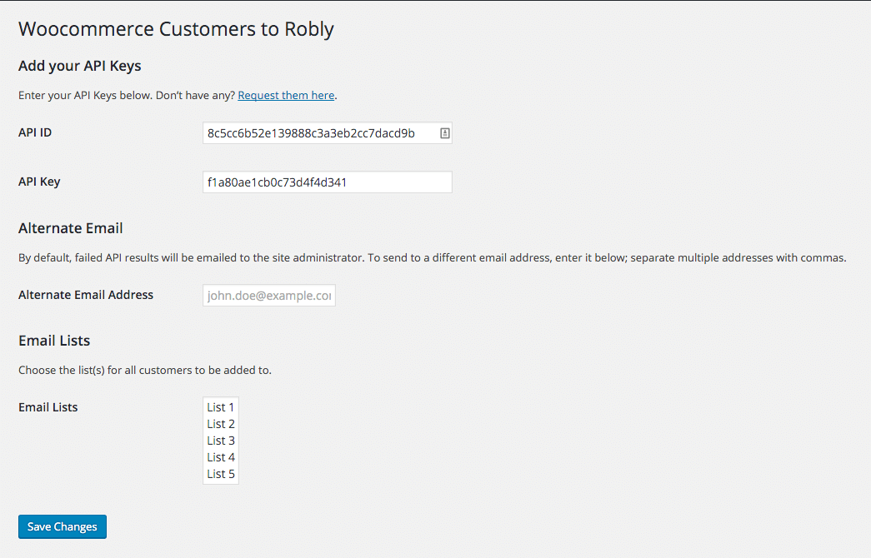Click the 'Email Lists' section heading
The width and height of the screenshot is (871, 558).
click(x=54, y=341)
